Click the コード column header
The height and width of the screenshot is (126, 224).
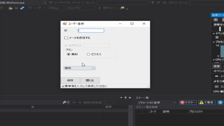click(x=153, y=112)
